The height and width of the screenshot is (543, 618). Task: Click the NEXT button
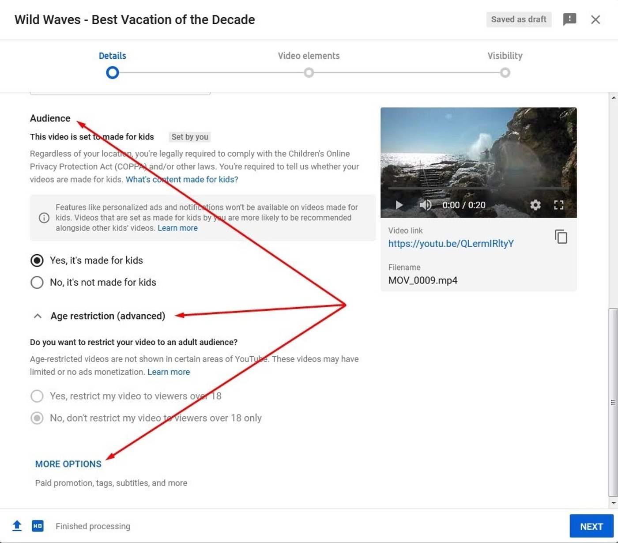(x=592, y=526)
